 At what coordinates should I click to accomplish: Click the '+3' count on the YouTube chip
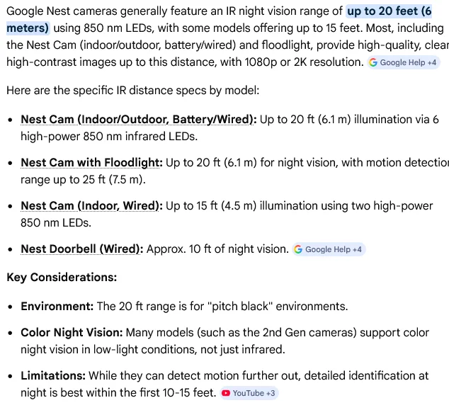point(271,393)
